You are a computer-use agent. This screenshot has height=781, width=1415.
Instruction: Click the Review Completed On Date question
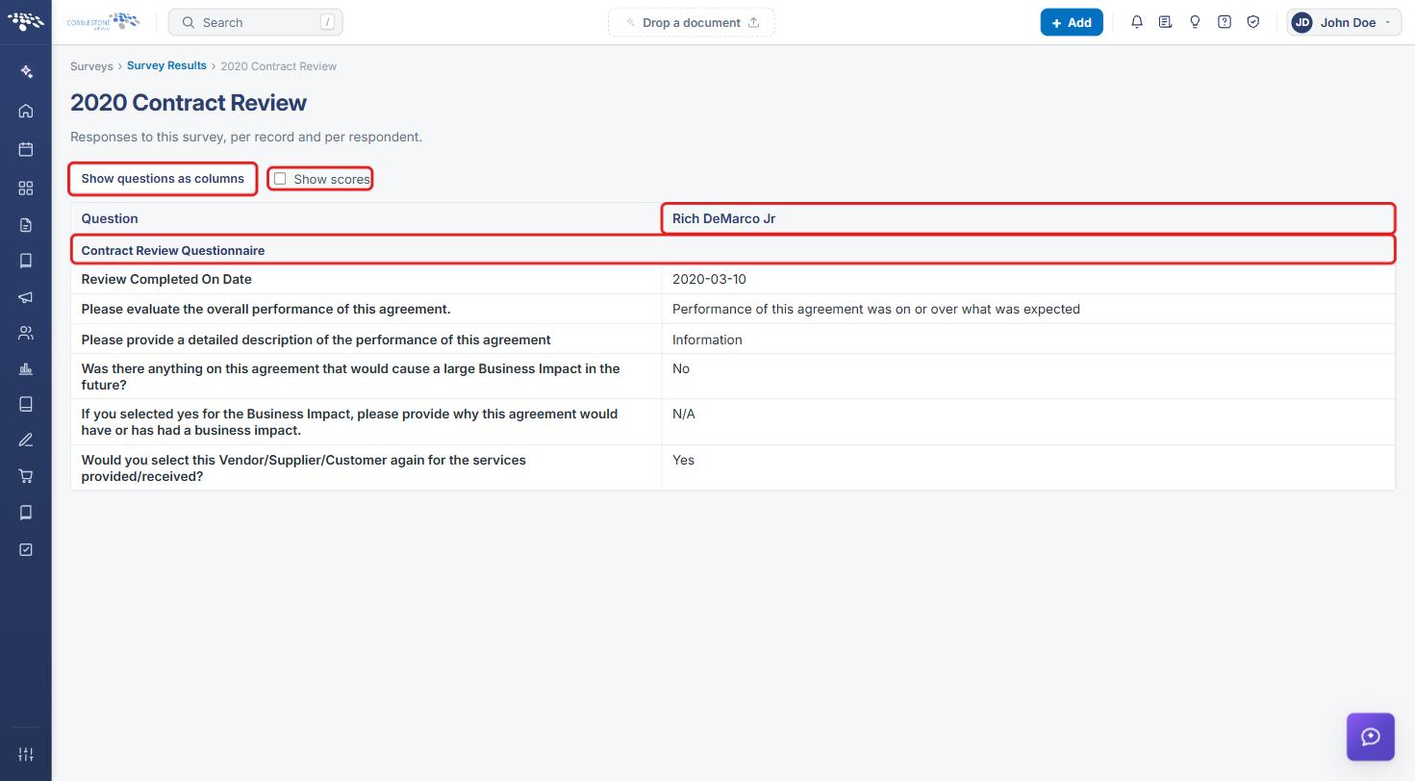click(x=166, y=279)
